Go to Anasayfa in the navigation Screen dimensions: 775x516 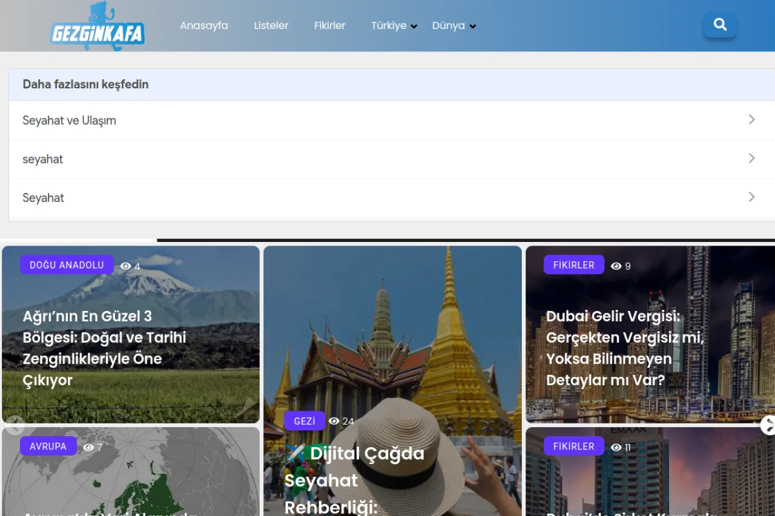pos(204,25)
